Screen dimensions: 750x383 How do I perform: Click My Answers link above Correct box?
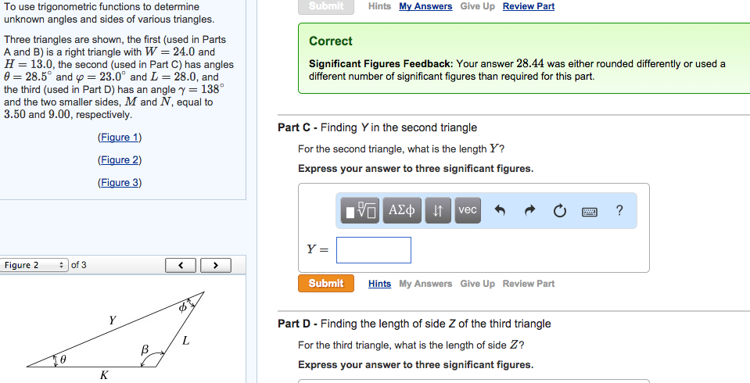[x=425, y=6]
